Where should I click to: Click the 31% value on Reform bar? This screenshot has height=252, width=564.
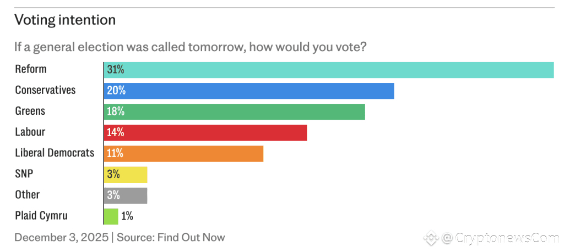pos(116,70)
